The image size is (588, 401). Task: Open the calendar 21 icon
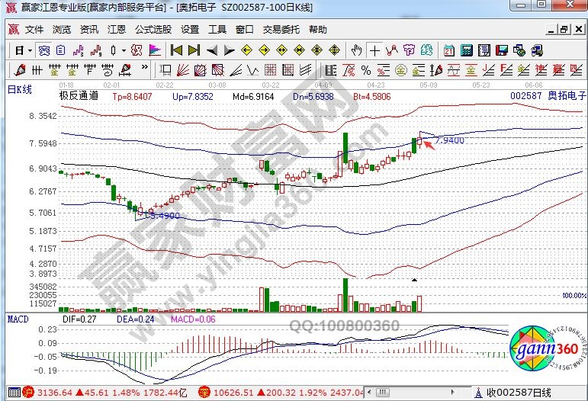(x=448, y=50)
